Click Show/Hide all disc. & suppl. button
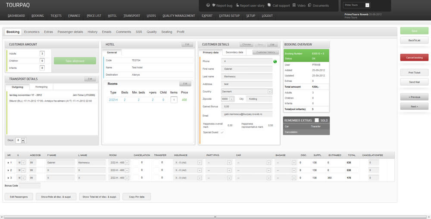The height and width of the screenshot is (219, 431). [x=56, y=197]
